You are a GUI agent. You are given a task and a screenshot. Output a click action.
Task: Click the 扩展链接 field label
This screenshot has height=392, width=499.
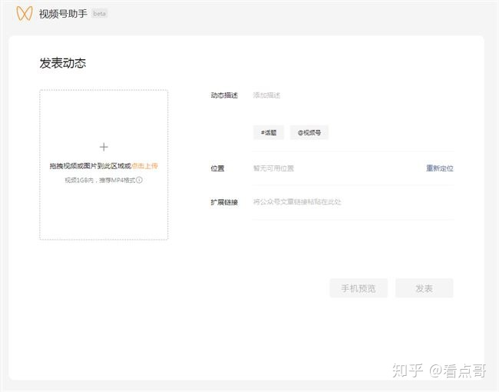[x=224, y=202]
